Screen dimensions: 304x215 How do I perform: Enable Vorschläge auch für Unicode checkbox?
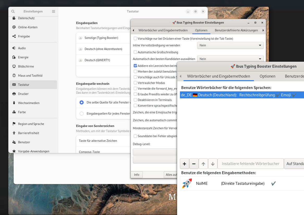(135, 77)
